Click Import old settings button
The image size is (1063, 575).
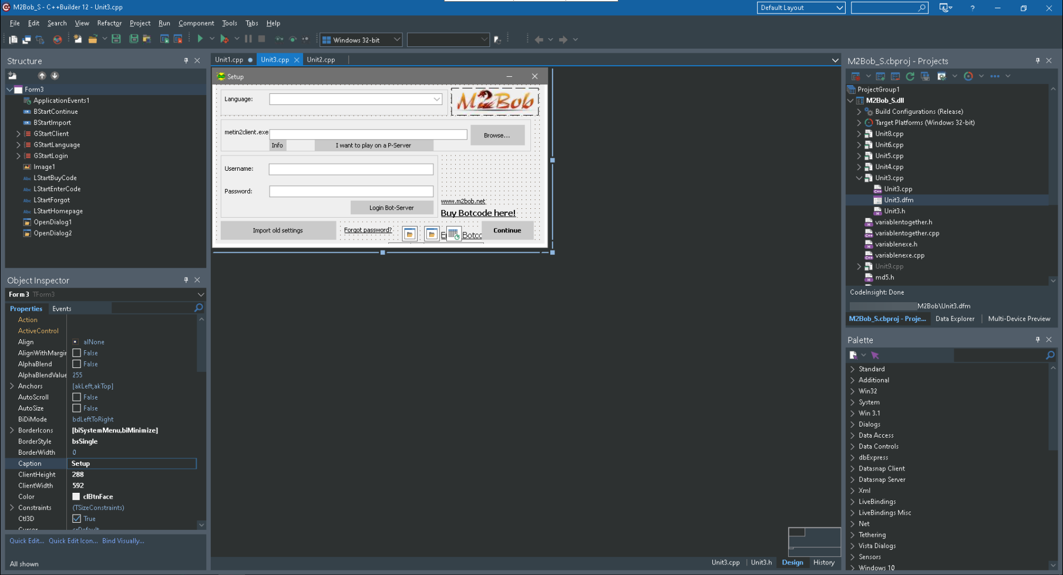coord(278,230)
